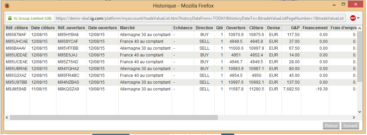This screenshot has height=135, width=367.
Task: Click the closing date 11/08/15
Action: 39,89
